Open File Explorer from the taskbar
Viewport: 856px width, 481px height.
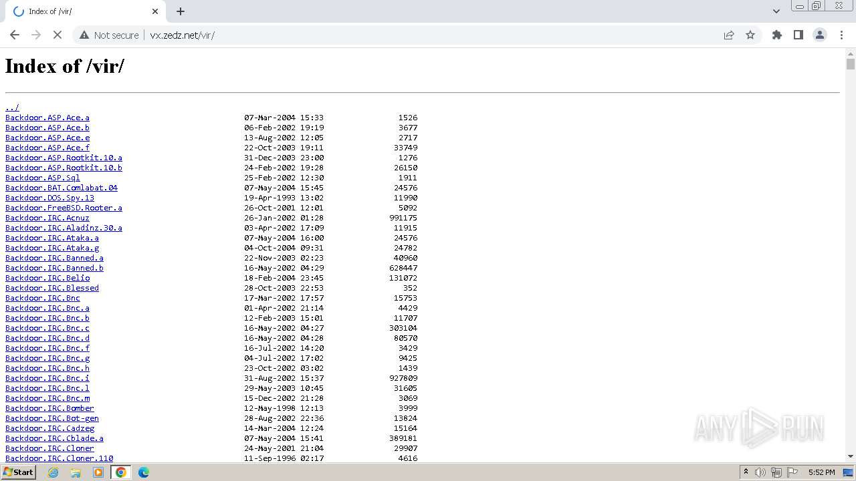[x=76, y=472]
